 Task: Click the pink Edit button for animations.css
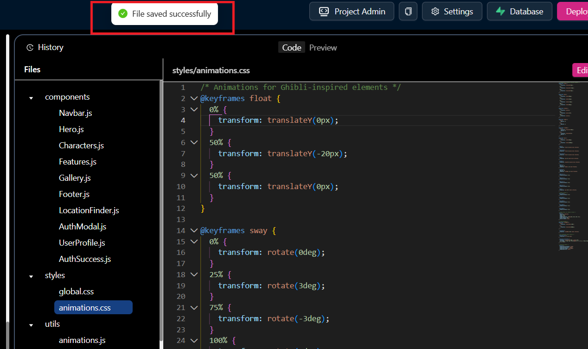pyautogui.click(x=580, y=70)
